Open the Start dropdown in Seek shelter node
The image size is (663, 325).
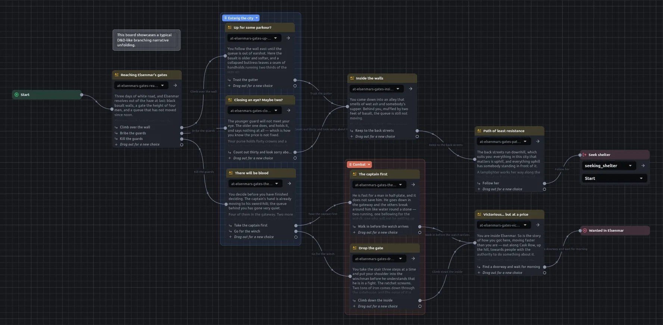(614, 178)
